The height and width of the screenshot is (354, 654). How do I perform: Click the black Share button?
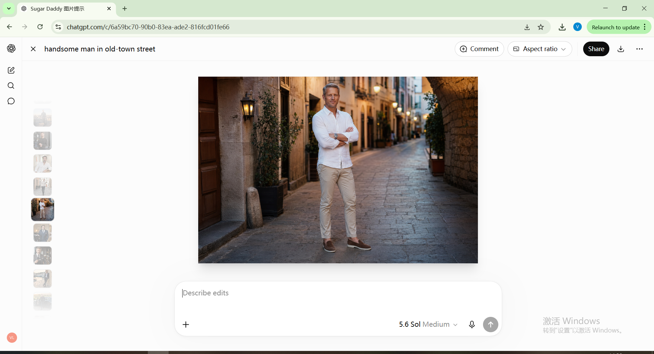coord(596,49)
